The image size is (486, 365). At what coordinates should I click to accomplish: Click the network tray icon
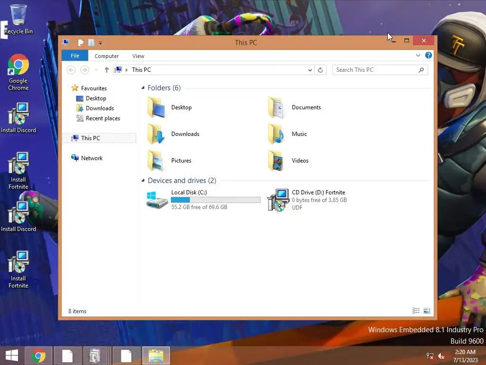click(430, 356)
